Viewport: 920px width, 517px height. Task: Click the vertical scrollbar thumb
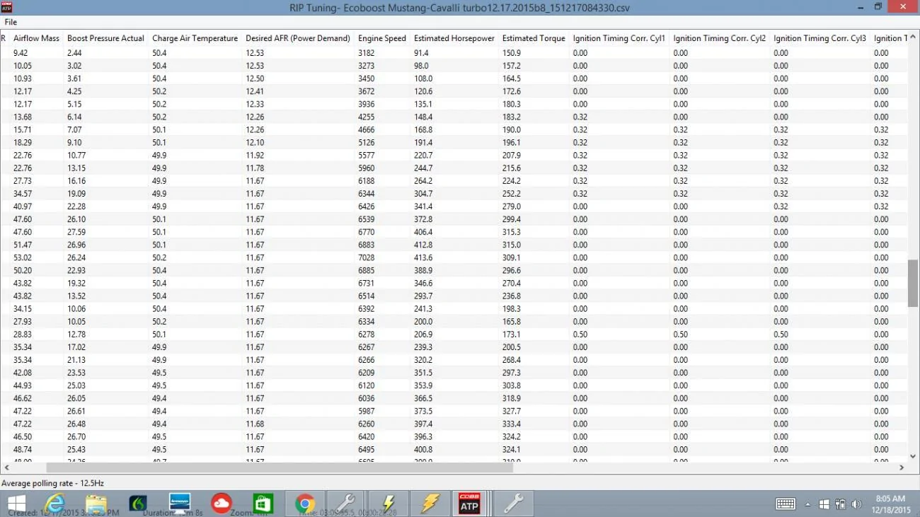913,283
